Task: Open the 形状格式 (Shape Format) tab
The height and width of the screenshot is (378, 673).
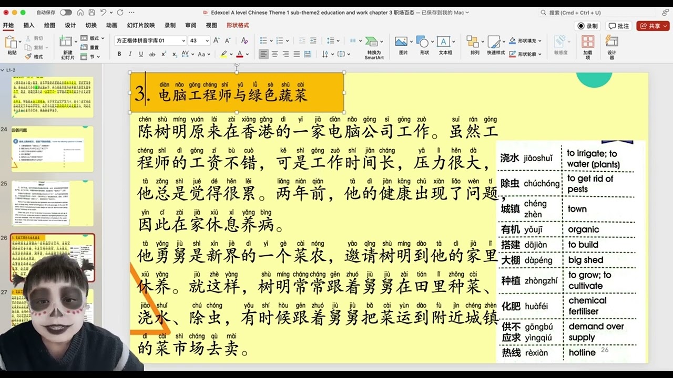Action: [x=238, y=25]
